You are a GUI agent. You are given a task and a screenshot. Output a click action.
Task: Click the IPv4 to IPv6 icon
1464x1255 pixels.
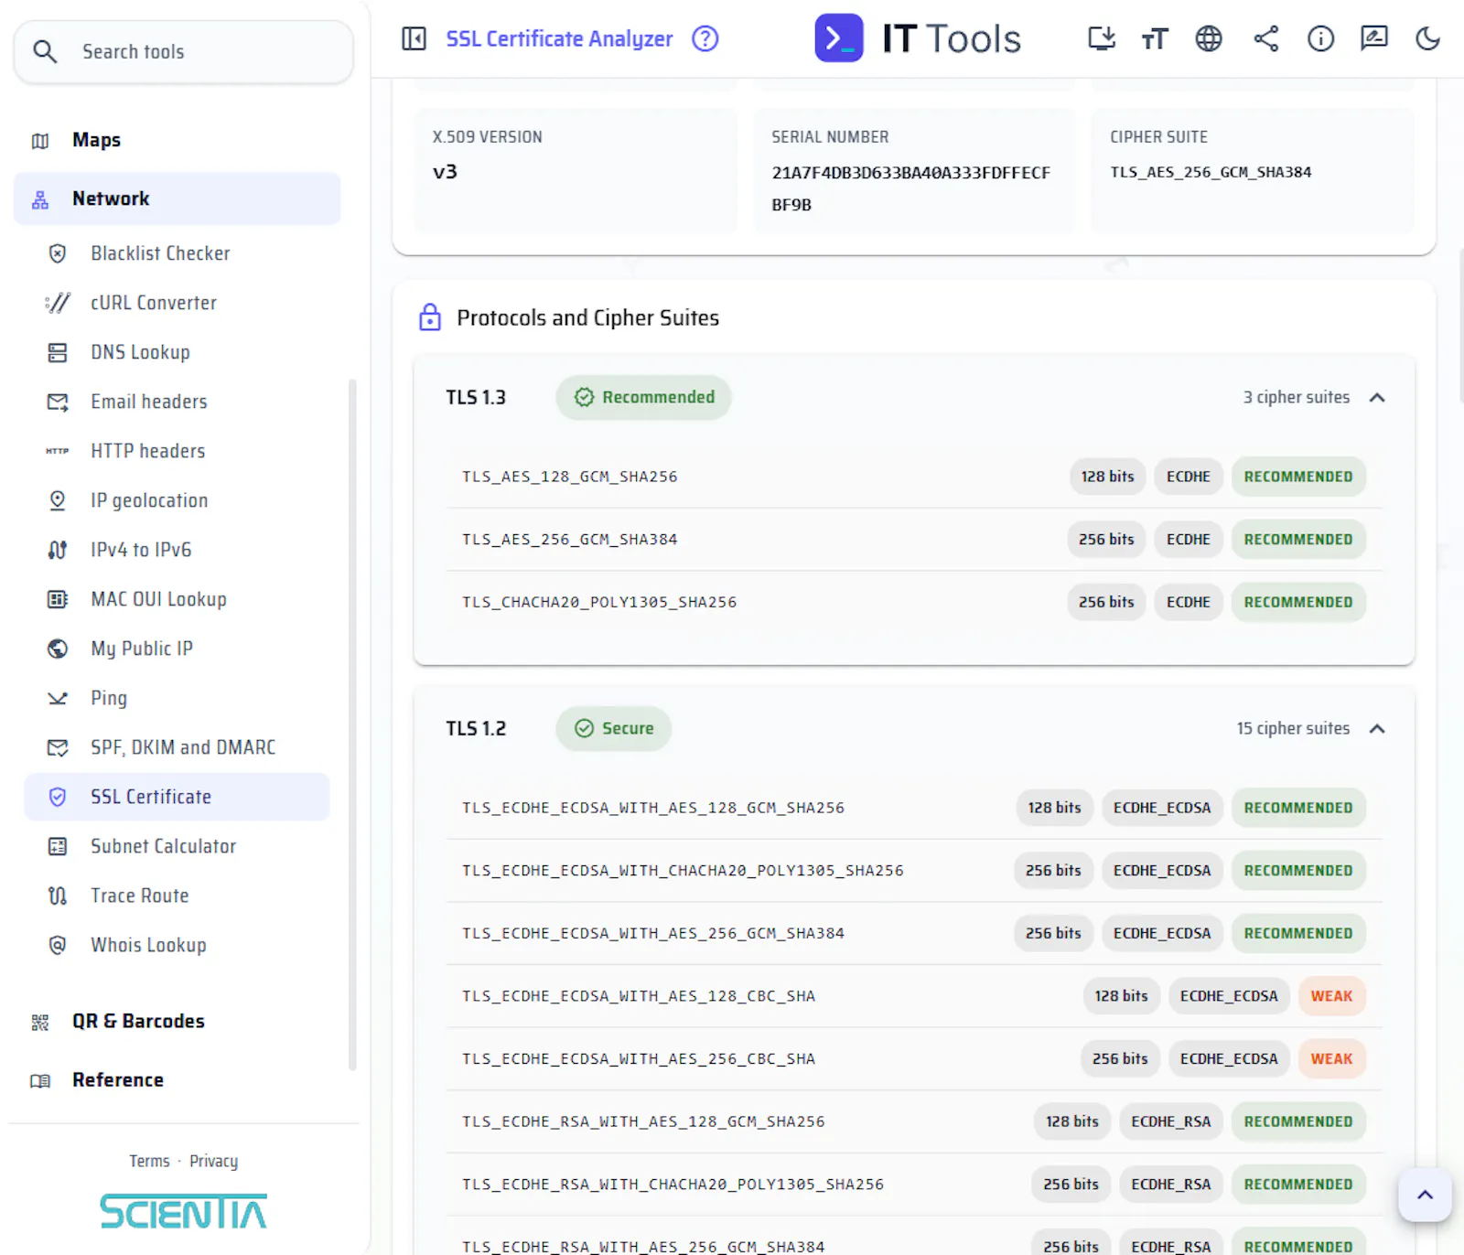click(58, 550)
